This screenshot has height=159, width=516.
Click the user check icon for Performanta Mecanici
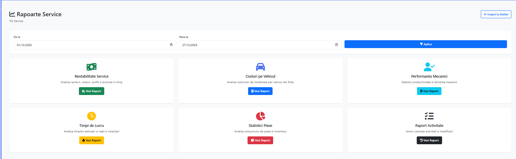(x=429, y=67)
